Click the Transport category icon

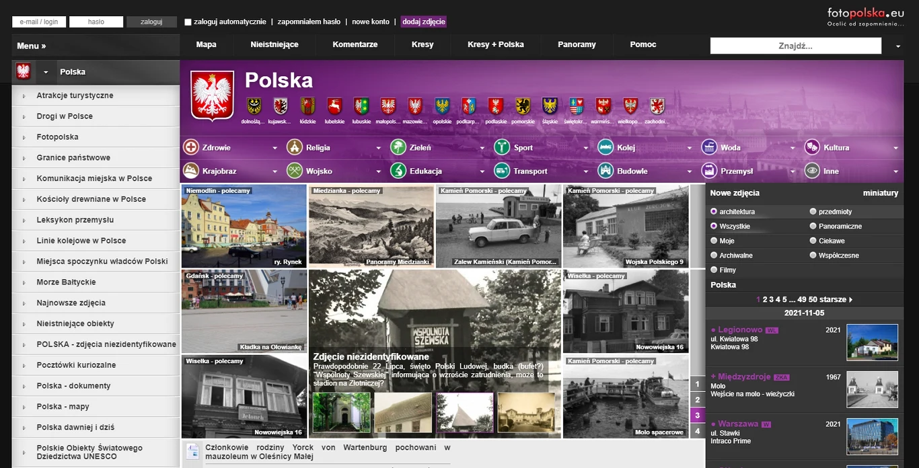coord(502,171)
